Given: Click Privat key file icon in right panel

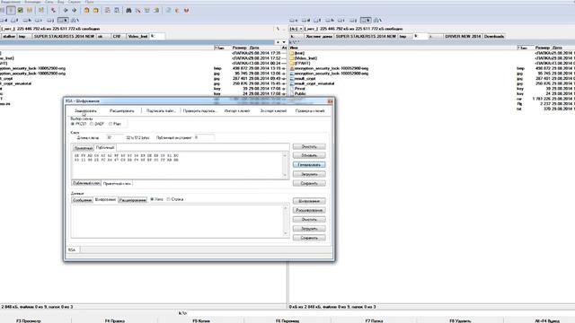Looking at the screenshot, I should (x=292, y=89).
